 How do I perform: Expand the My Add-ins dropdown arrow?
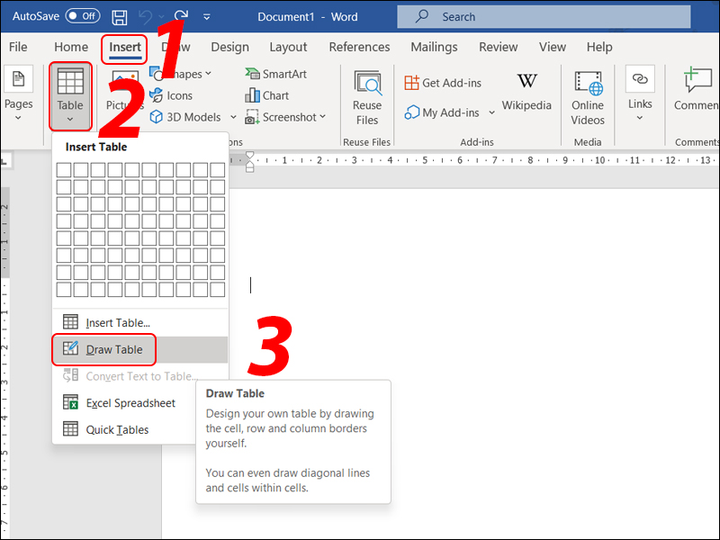[491, 113]
